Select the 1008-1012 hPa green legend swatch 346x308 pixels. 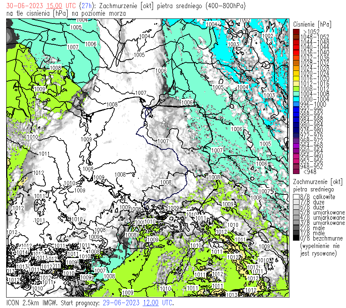[x=296, y=89]
